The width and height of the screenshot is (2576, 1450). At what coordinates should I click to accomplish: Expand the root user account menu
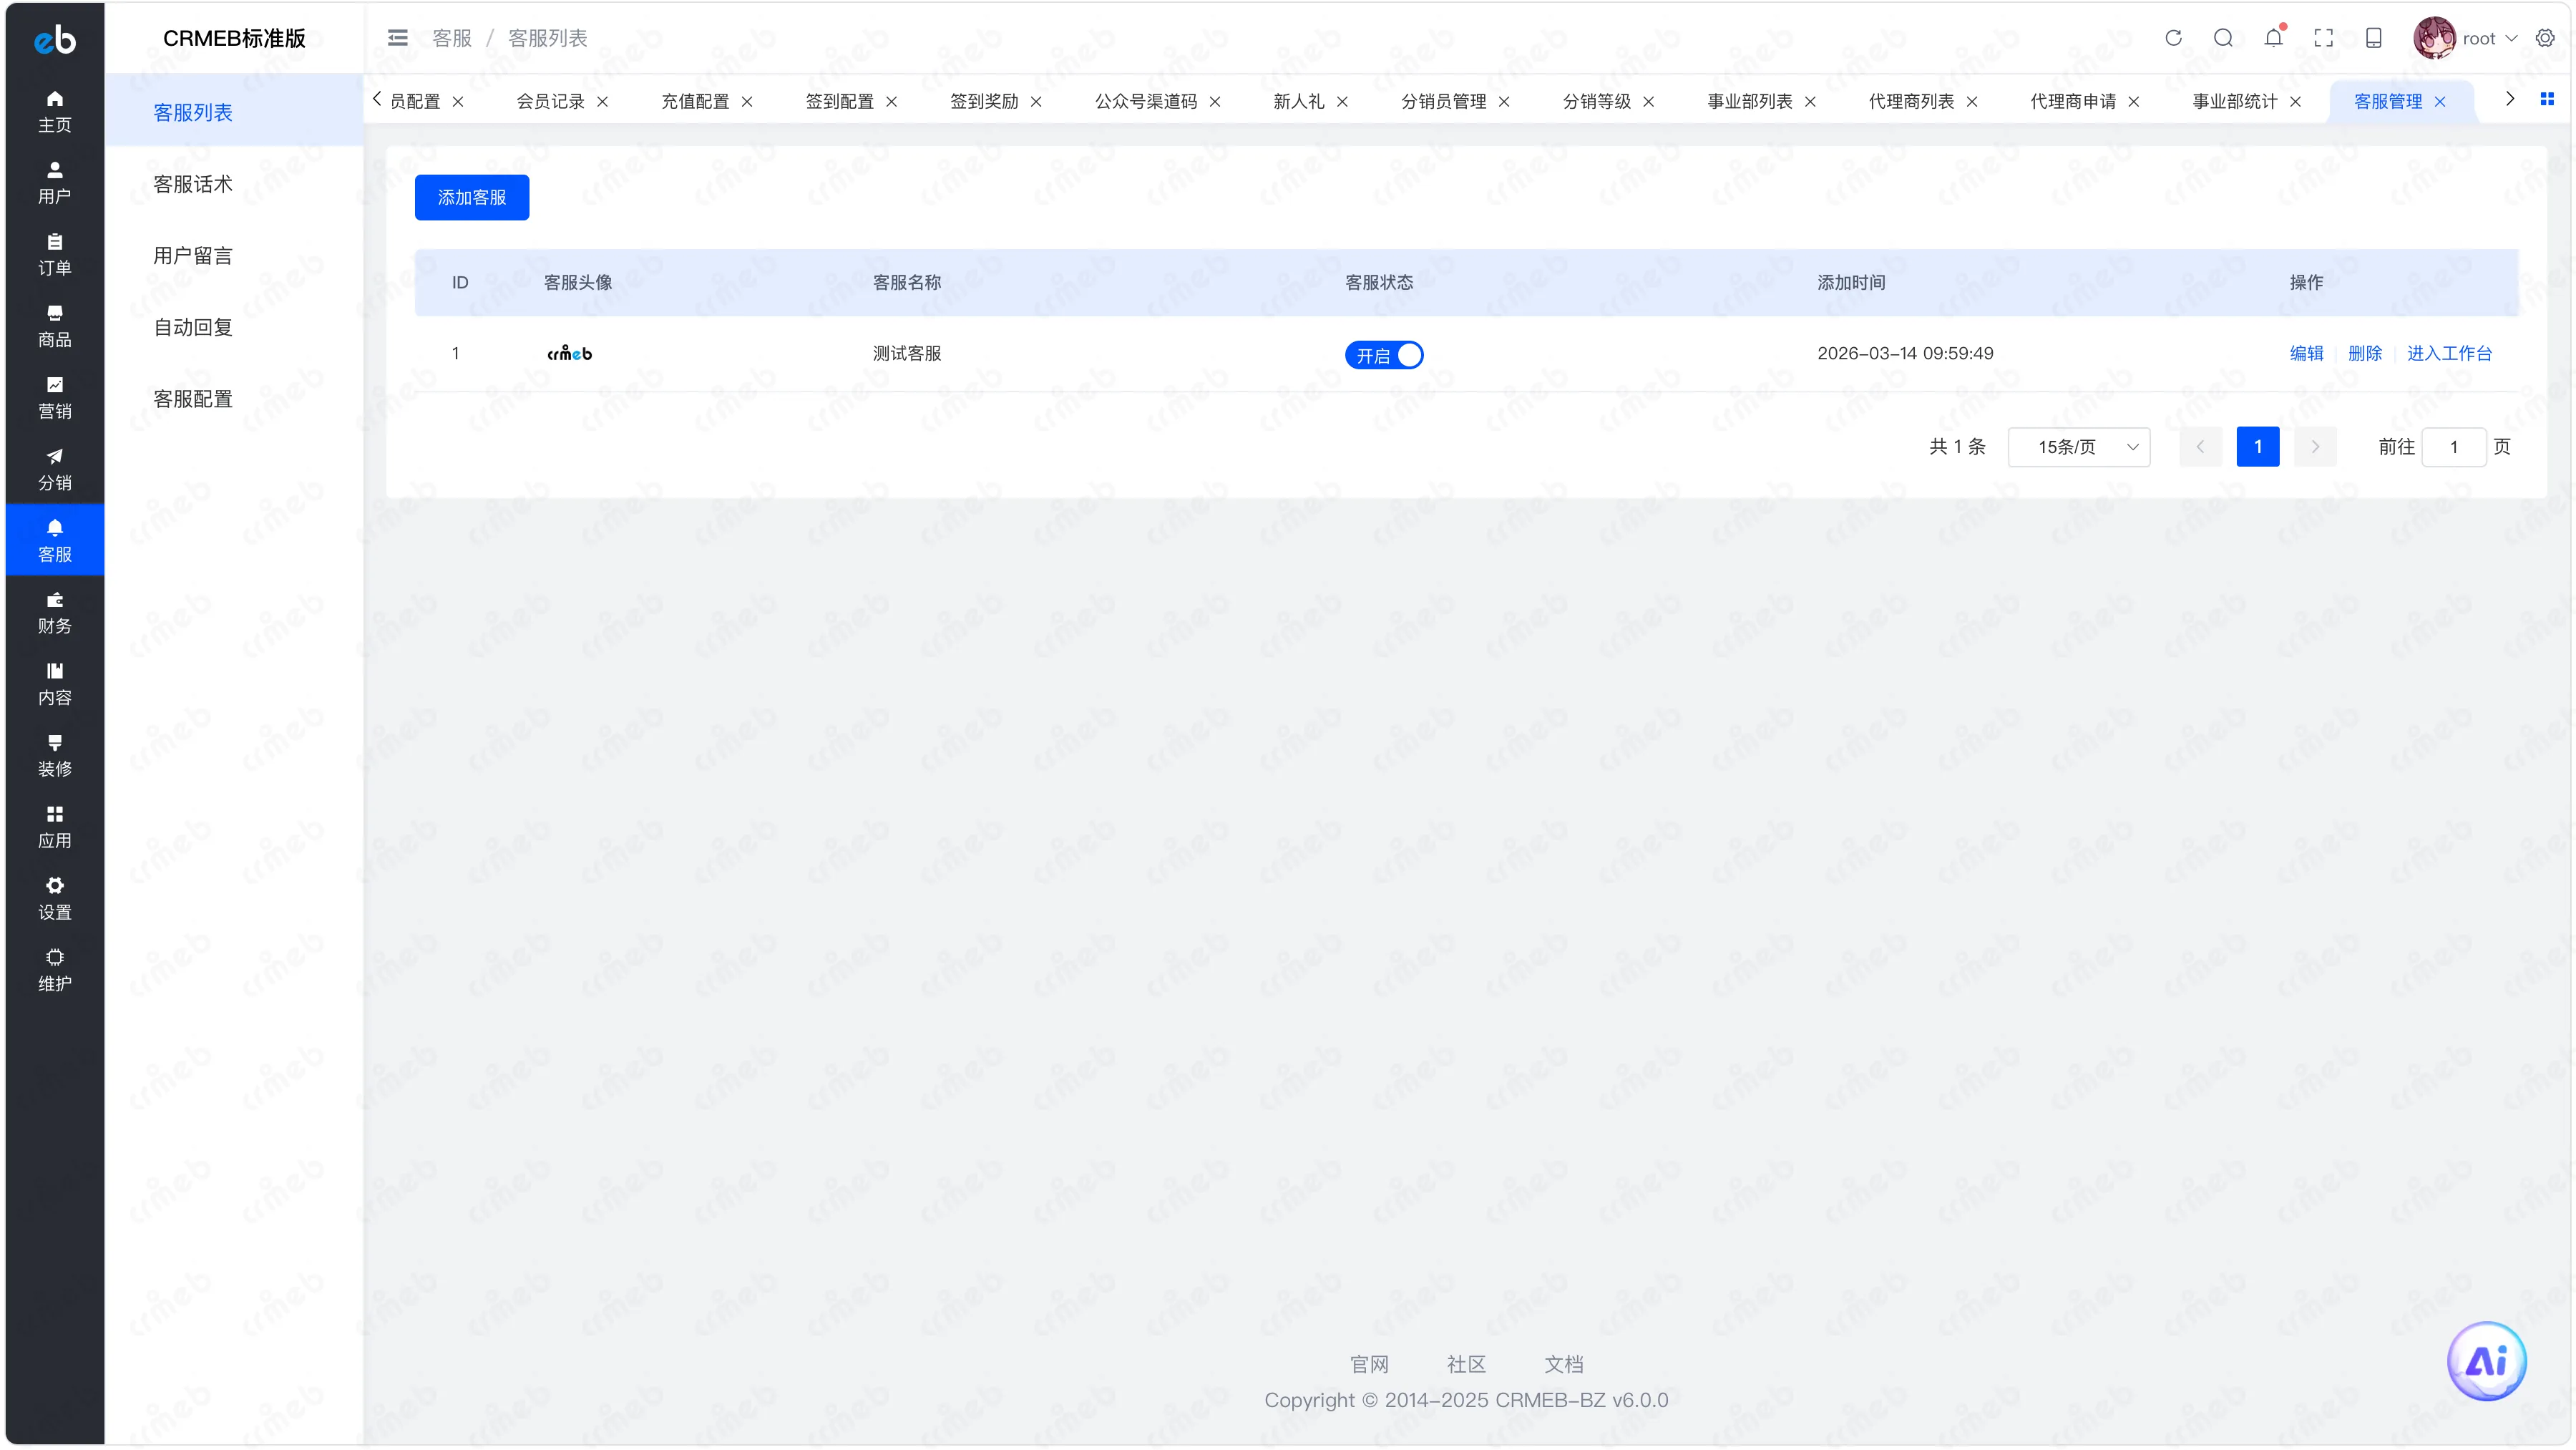point(2490,38)
